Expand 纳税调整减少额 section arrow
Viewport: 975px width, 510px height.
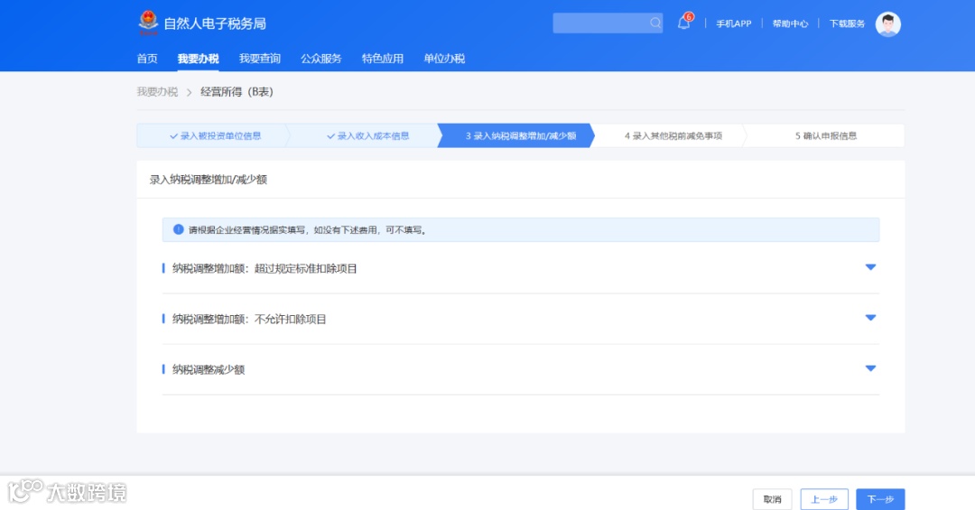click(x=870, y=368)
